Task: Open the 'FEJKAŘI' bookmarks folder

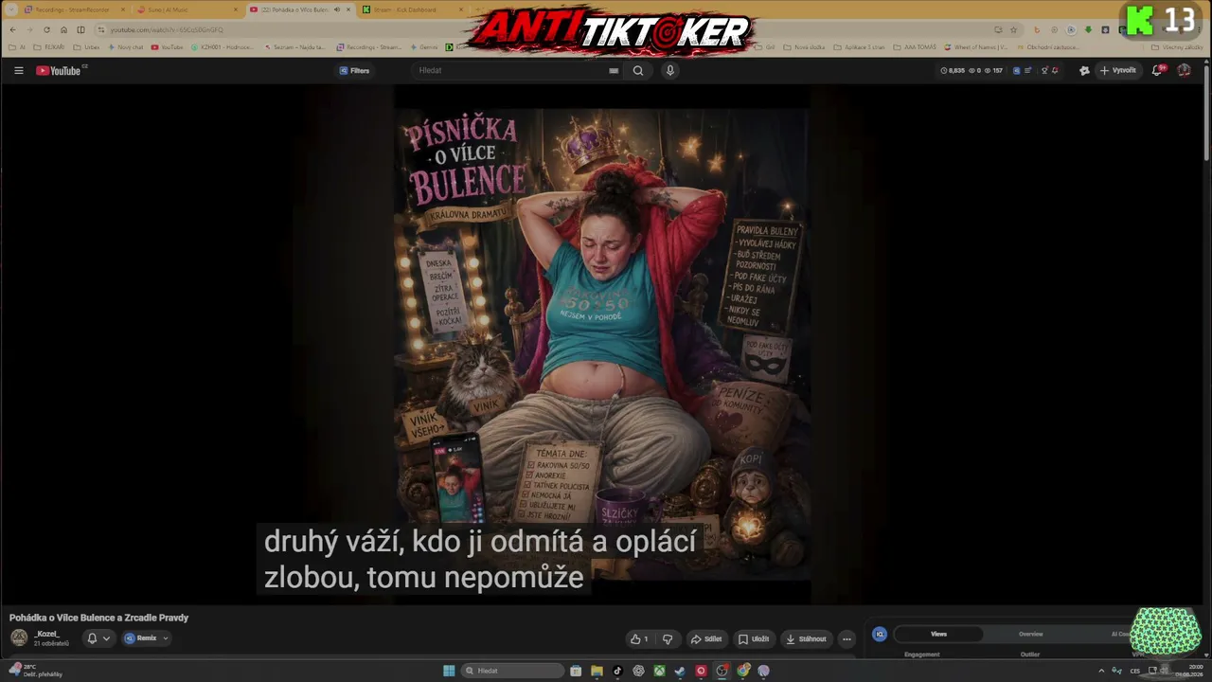Action: point(50,46)
